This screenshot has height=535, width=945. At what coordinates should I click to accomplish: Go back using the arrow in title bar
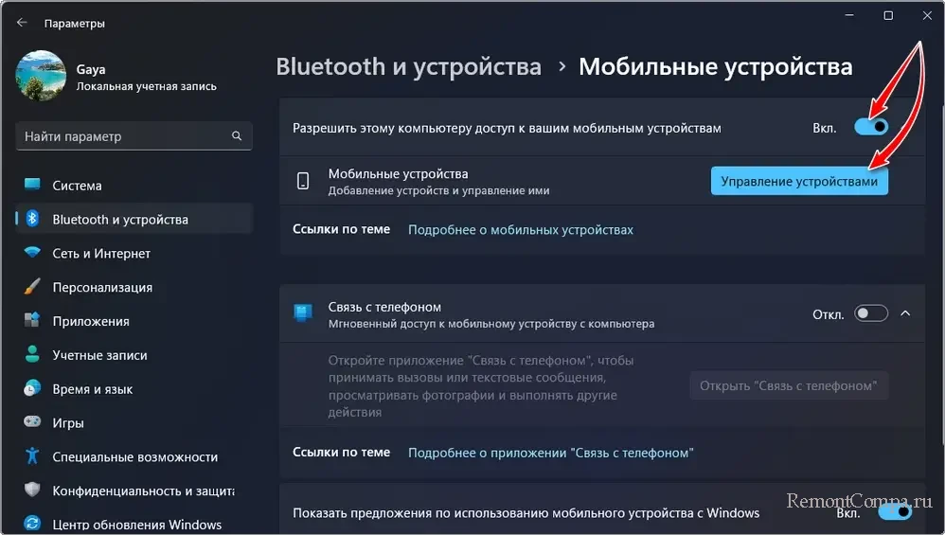pyautogui.click(x=22, y=23)
